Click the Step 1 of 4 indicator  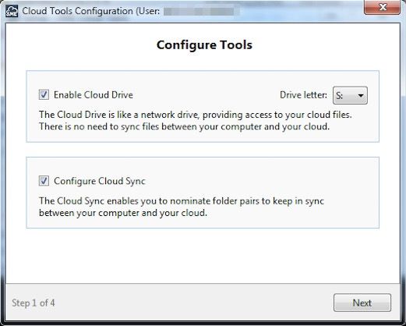coord(34,303)
